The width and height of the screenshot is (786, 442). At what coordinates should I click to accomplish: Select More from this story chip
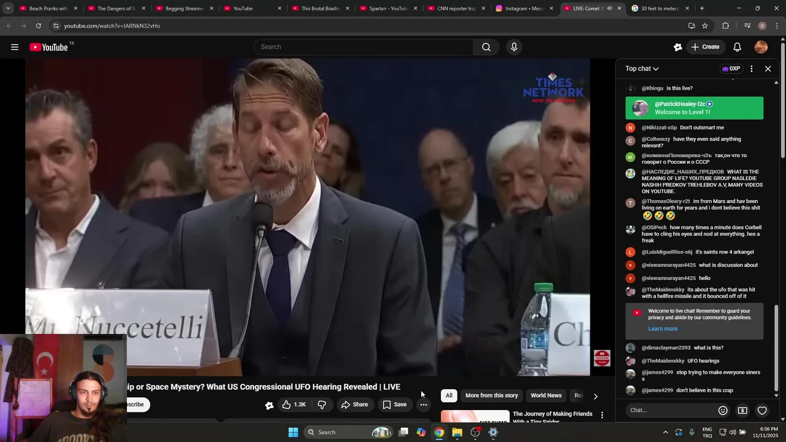tap(491, 395)
